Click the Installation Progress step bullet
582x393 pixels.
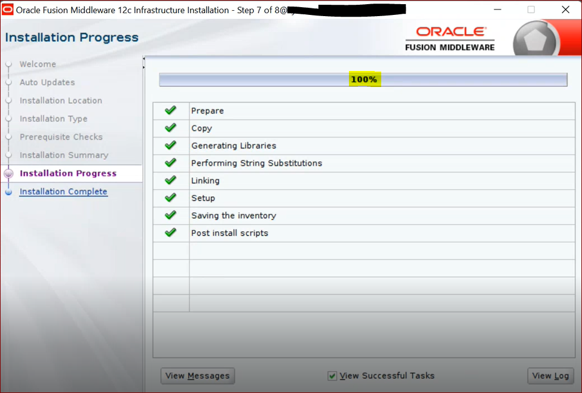[8, 174]
